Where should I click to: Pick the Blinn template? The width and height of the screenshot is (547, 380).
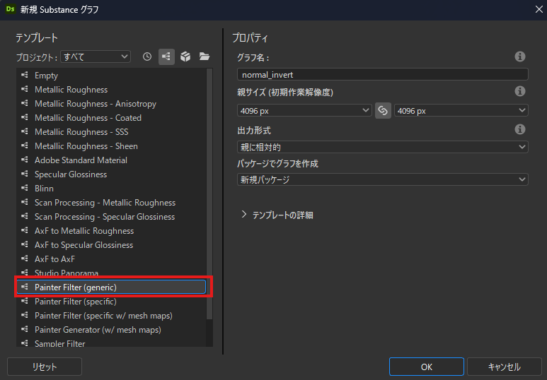(x=111, y=188)
